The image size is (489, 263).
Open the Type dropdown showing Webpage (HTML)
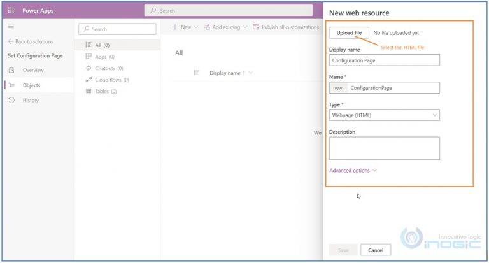384,115
